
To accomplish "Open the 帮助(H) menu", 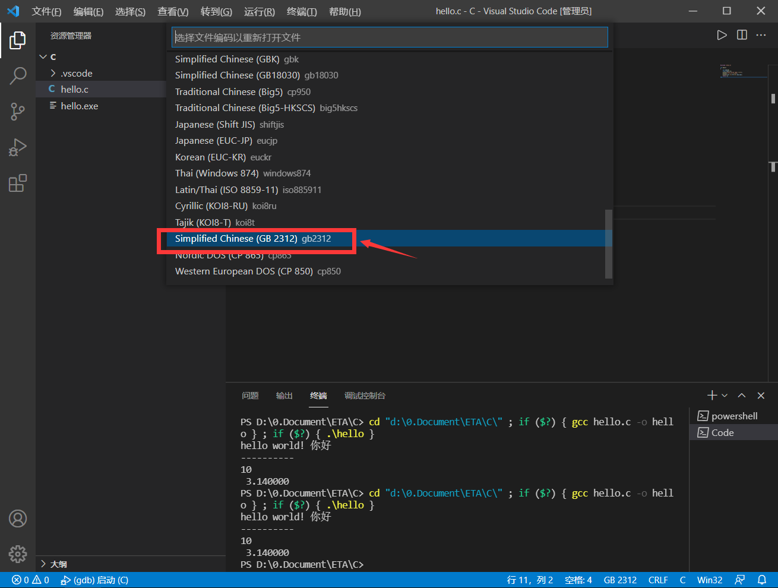I will [x=344, y=11].
